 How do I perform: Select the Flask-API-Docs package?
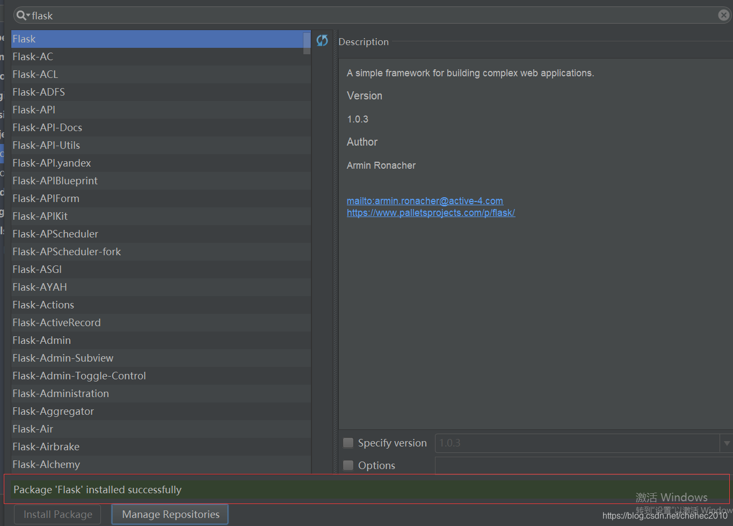coord(161,127)
